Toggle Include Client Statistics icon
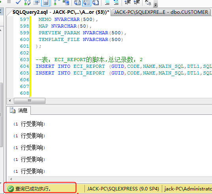The height and width of the screenshot is (194, 212). [66, 3]
